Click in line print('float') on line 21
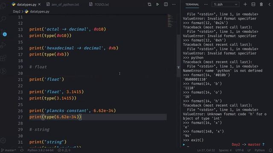Viewport: 273px width, 153px height. (46, 79)
